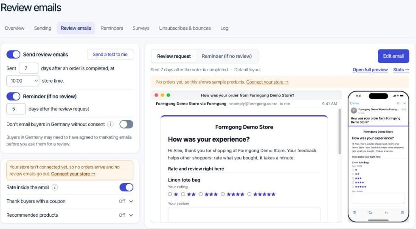Select the two-star rating radio in email preview
Viewport: 416px width, 229px height.
click(183, 194)
